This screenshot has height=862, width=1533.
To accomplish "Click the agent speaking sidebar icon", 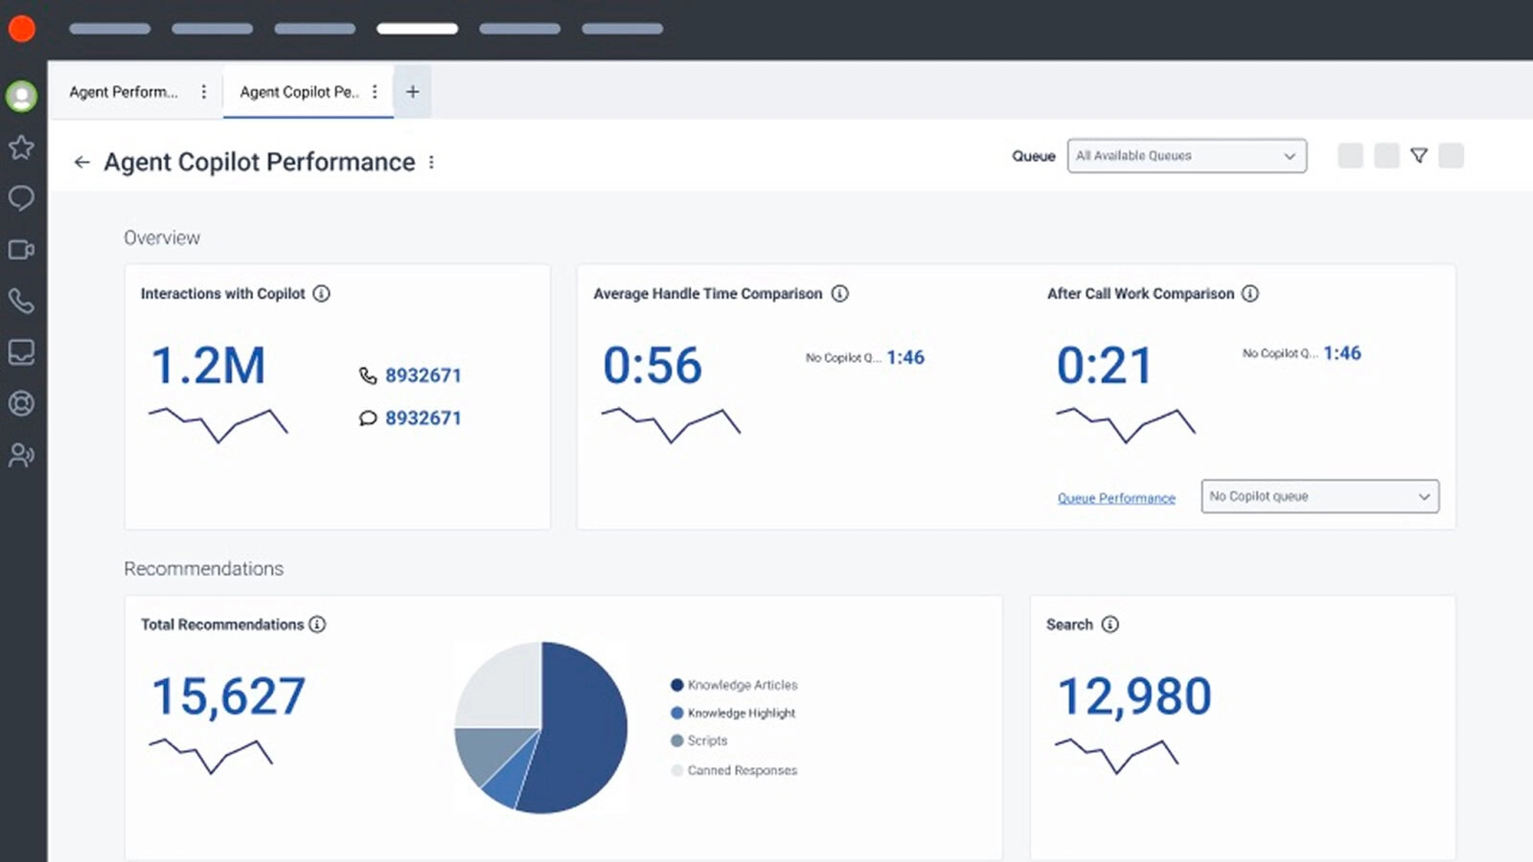I will click(x=21, y=455).
